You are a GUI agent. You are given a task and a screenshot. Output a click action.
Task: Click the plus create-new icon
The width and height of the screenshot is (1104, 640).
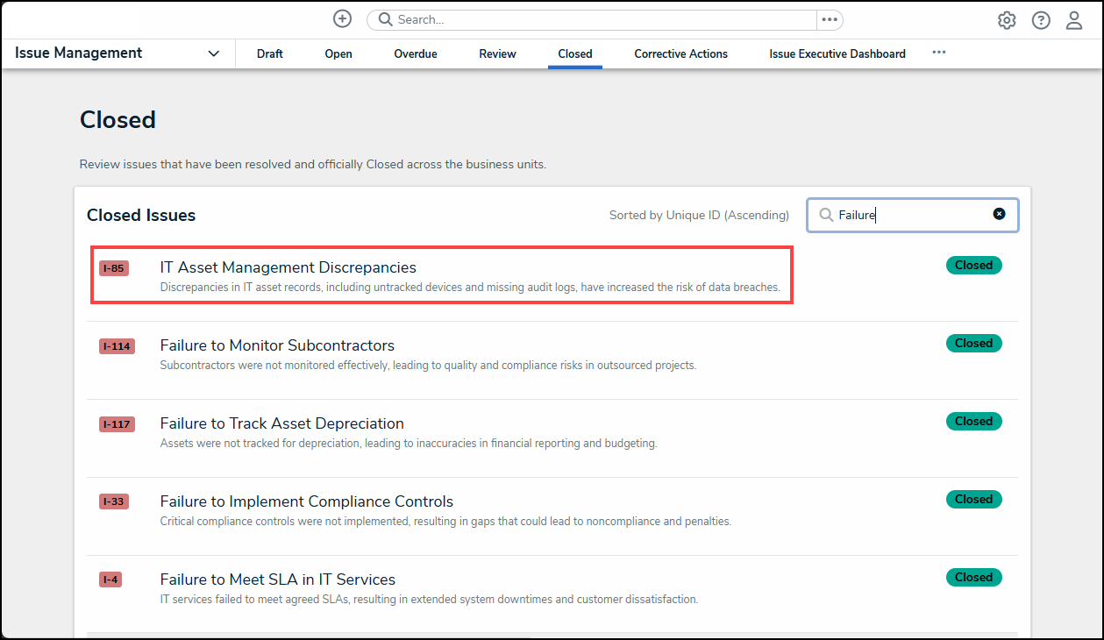pyautogui.click(x=342, y=19)
